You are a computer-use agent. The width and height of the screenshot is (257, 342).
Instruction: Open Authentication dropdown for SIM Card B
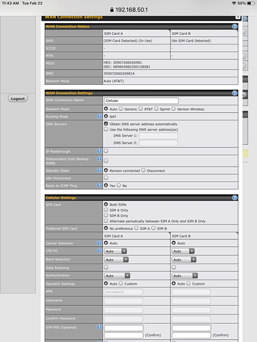click(185, 276)
